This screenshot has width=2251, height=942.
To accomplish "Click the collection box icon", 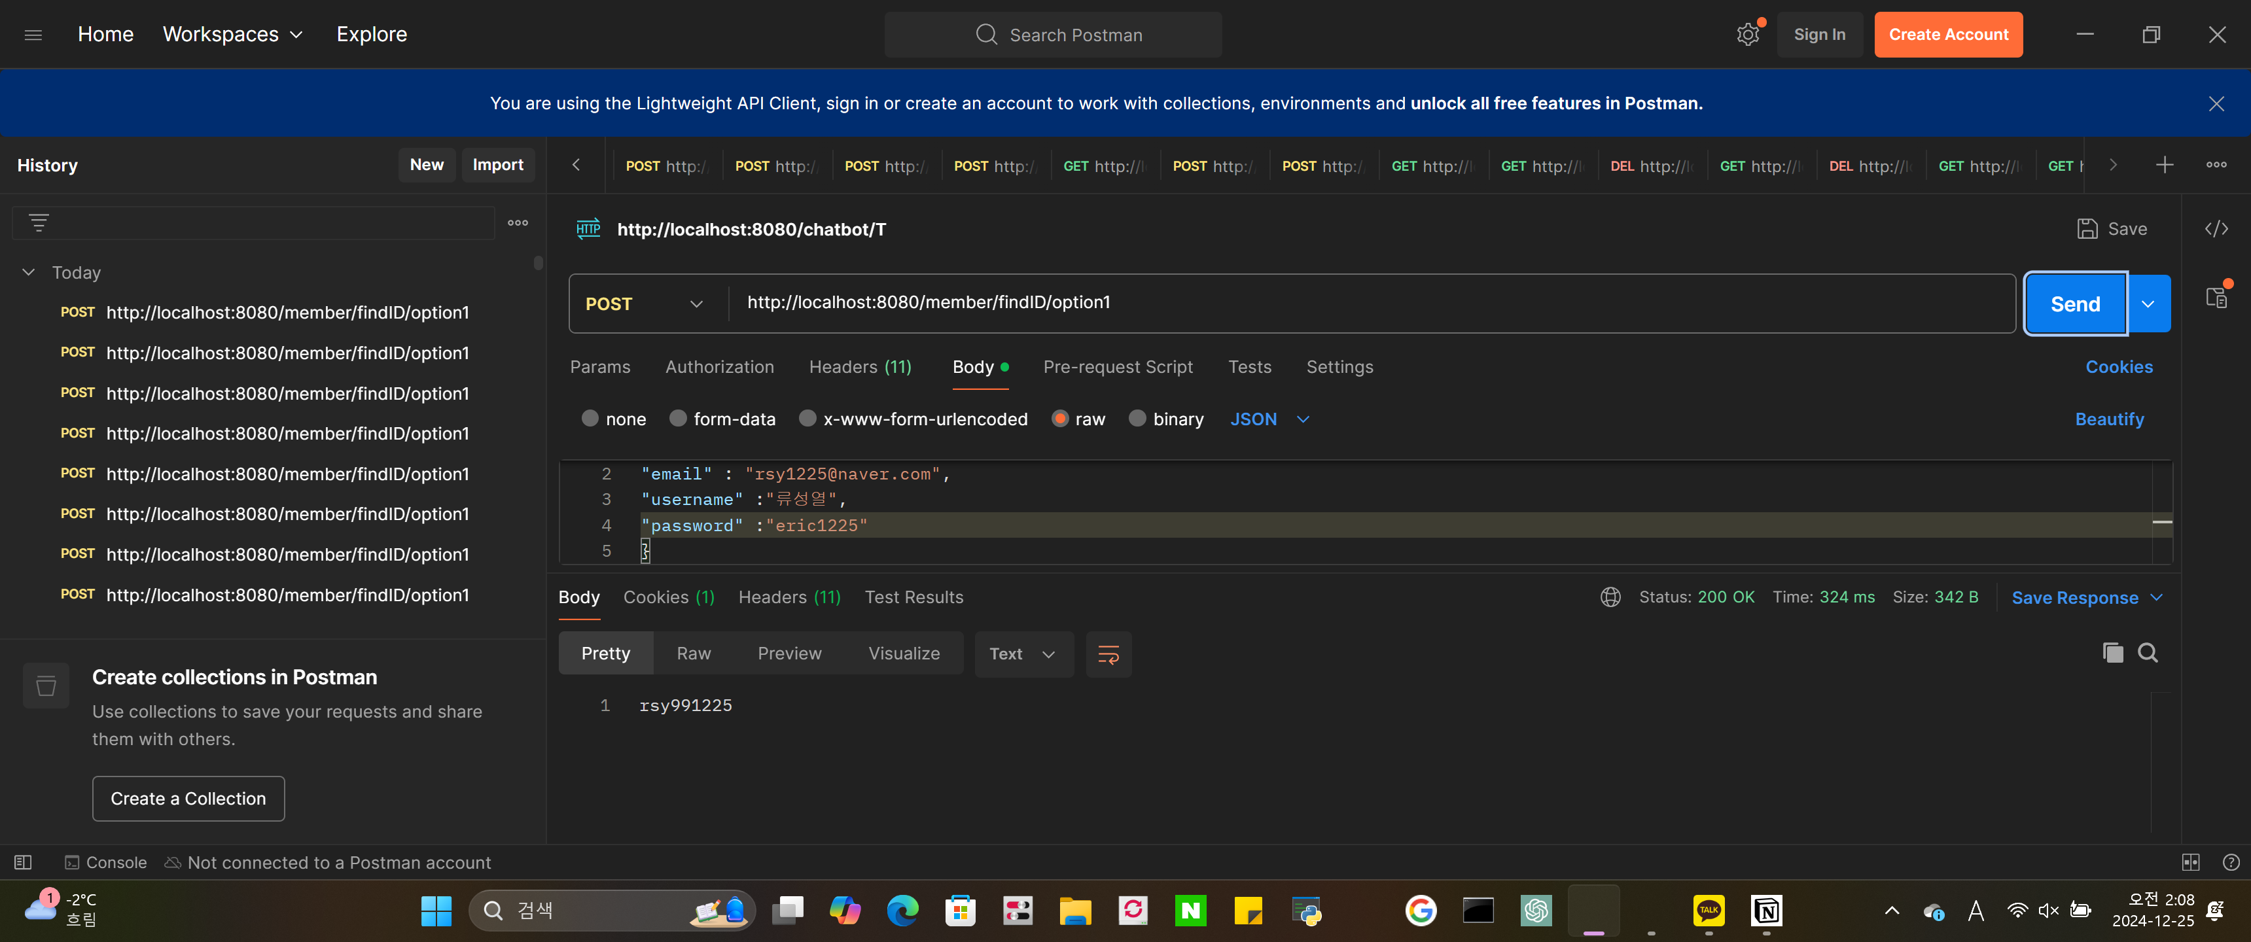I will pyautogui.click(x=46, y=686).
